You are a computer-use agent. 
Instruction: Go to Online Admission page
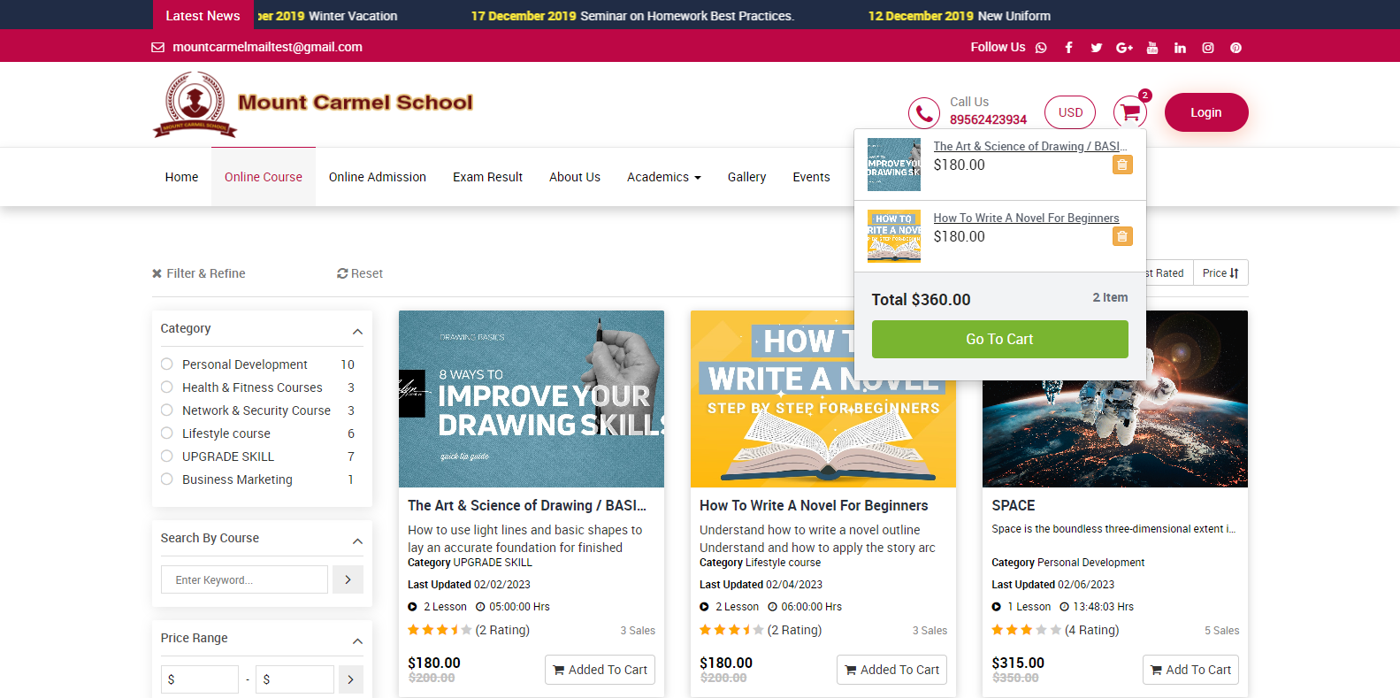pos(377,177)
